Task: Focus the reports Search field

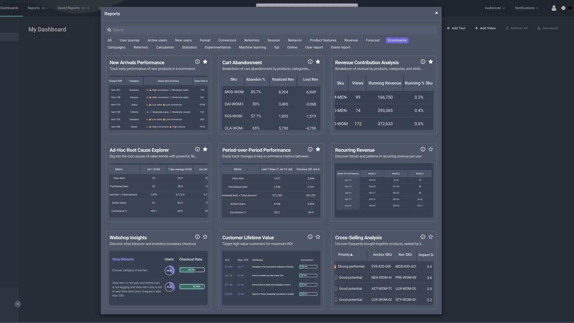Action: click(x=271, y=30)
